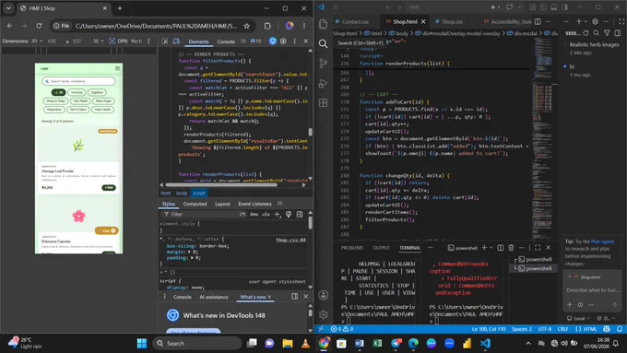Toggle DevTools device toolbar icon
The height and width of the screenshot is (353, 627).
pos(176,41)
